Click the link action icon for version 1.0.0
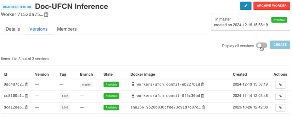Image resolution: width=292 pixels, height=117 pixels. [x=280, y=108]
